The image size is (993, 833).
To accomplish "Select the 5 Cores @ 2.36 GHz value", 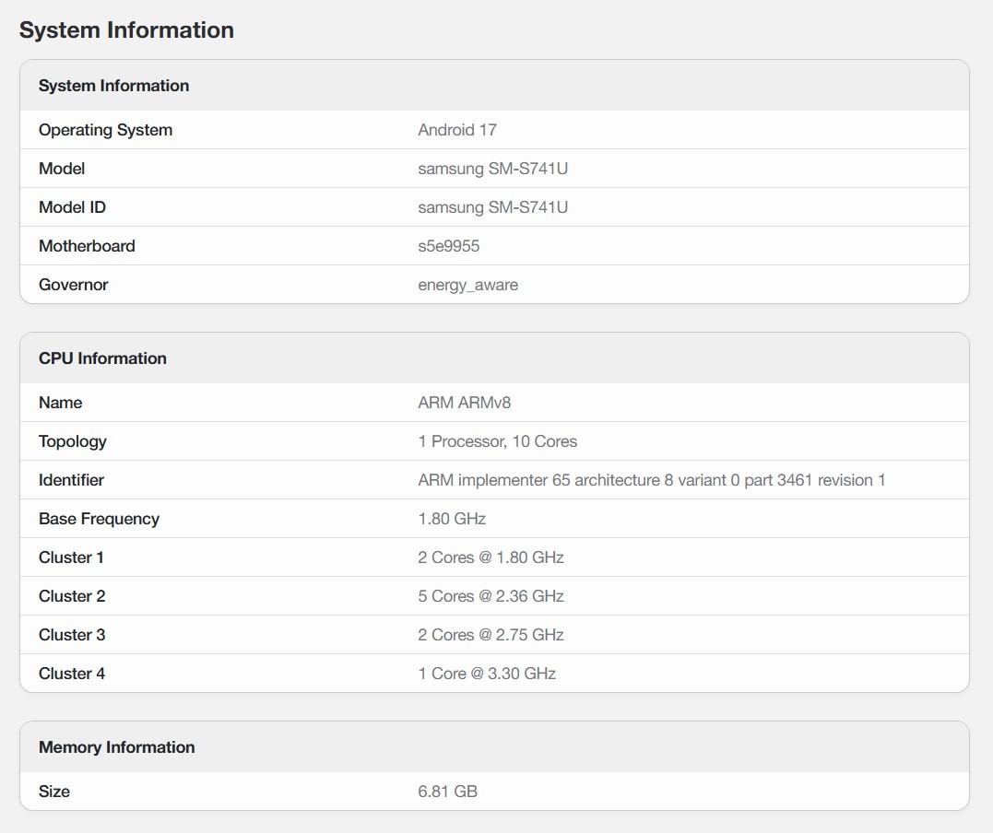I will [491, 596].
